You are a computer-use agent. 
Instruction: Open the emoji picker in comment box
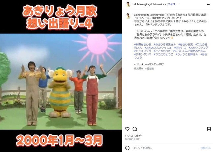coord(127,148)
